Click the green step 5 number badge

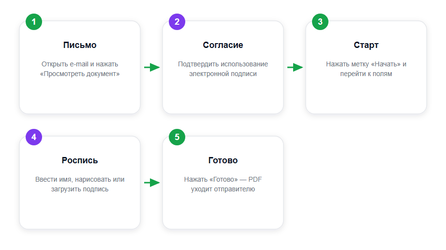coord(177,137)
